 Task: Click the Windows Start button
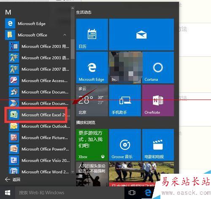[8, 193]
